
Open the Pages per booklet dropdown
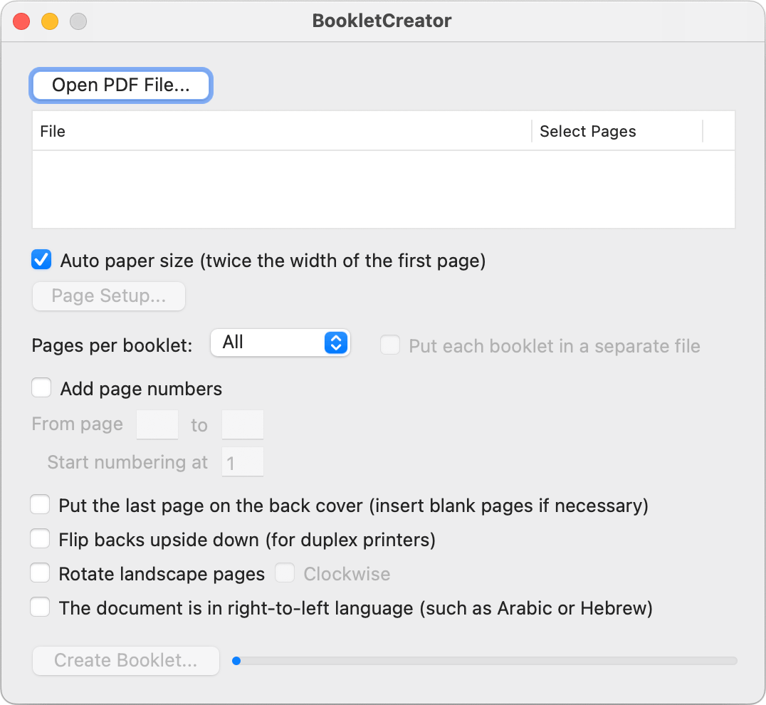(x=280, y=343)
